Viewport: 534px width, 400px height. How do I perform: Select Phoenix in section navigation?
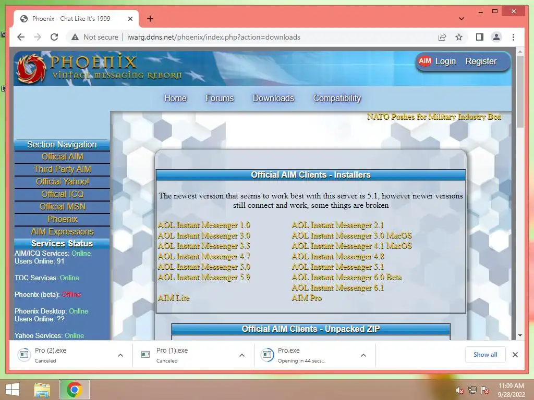click(x=62, y=219)
